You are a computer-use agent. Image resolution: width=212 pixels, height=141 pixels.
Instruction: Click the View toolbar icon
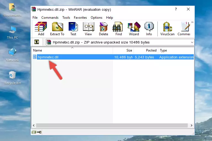click(x=88, y=29)
